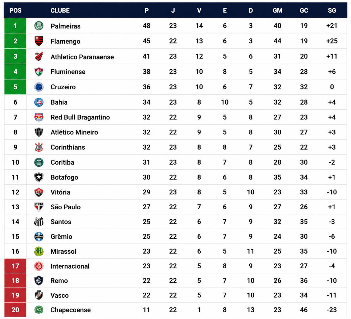Open the Bahia team name link

tap(59, 102)
